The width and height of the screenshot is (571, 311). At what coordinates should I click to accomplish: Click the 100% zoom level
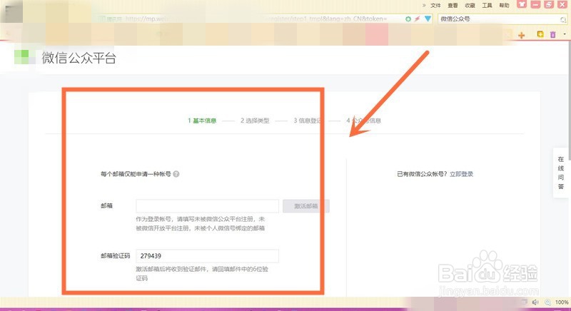coord(562,302)
